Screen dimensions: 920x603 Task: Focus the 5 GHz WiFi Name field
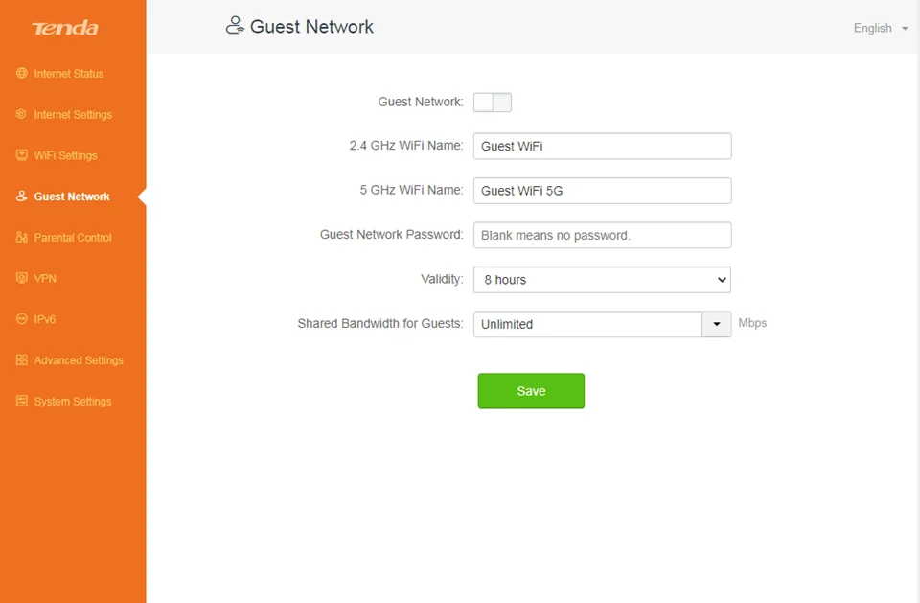point(602,191)
